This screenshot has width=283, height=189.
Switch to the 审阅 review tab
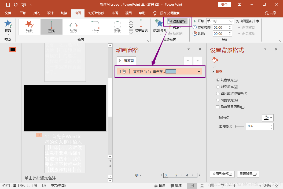(115, 13)
